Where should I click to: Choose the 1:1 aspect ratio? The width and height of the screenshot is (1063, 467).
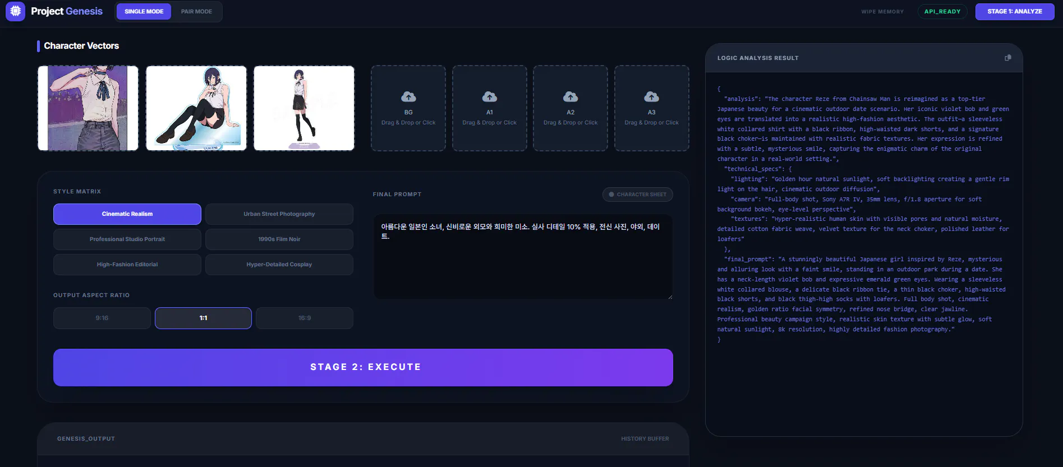click(203, 318)
